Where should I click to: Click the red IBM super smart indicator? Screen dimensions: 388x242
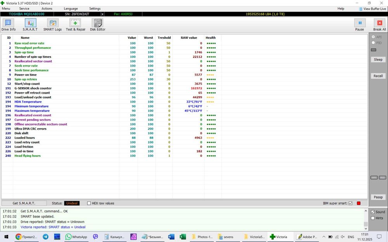click(359, 203)
